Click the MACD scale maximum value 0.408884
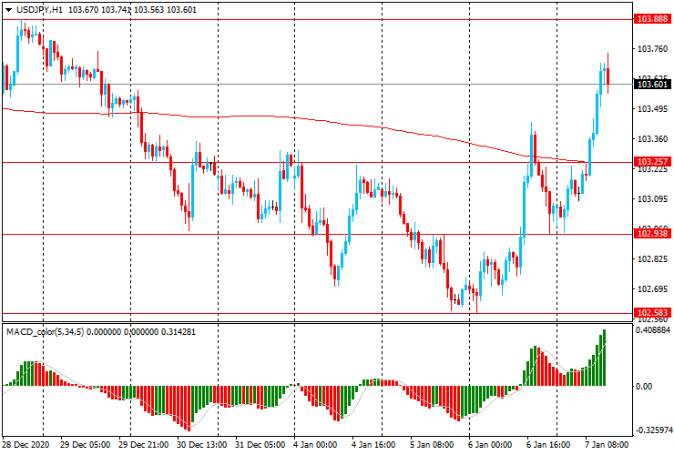674x455 pixels. point(654,331)
